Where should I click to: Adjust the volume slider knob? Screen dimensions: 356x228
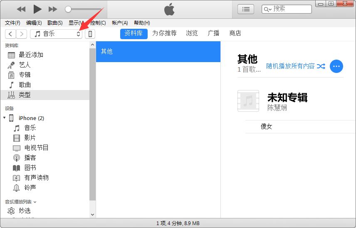click(x=68, y=9)
